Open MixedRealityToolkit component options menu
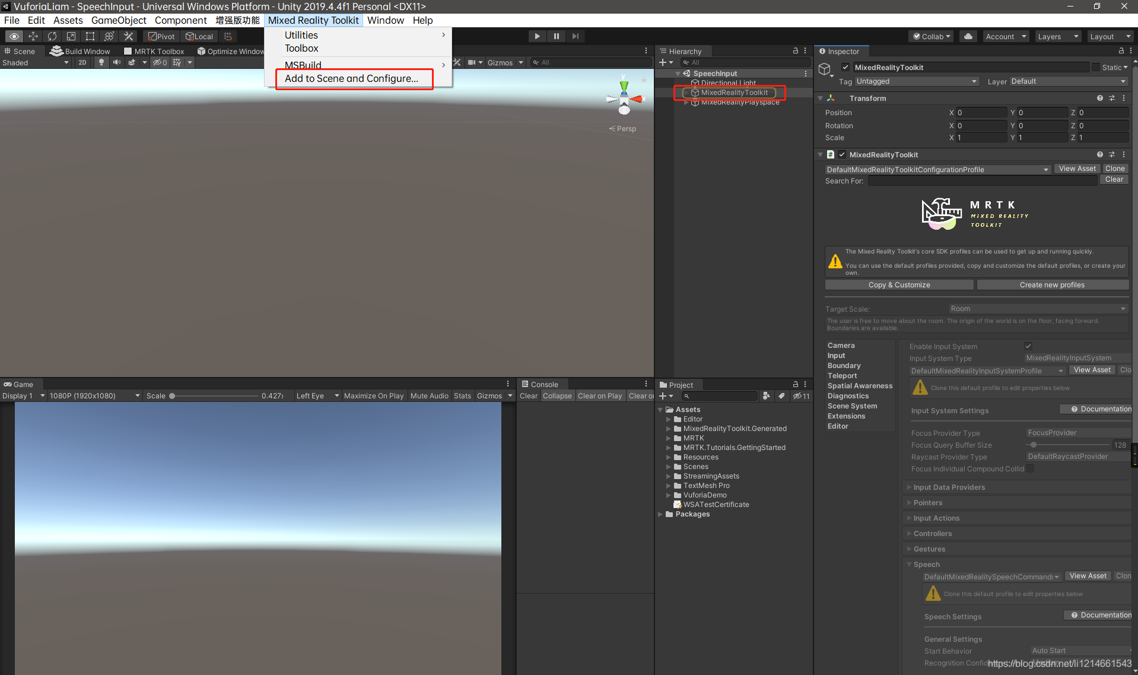Viewport: 1138px width, 675px height. pyautogui.click(x=1124, y=154)
